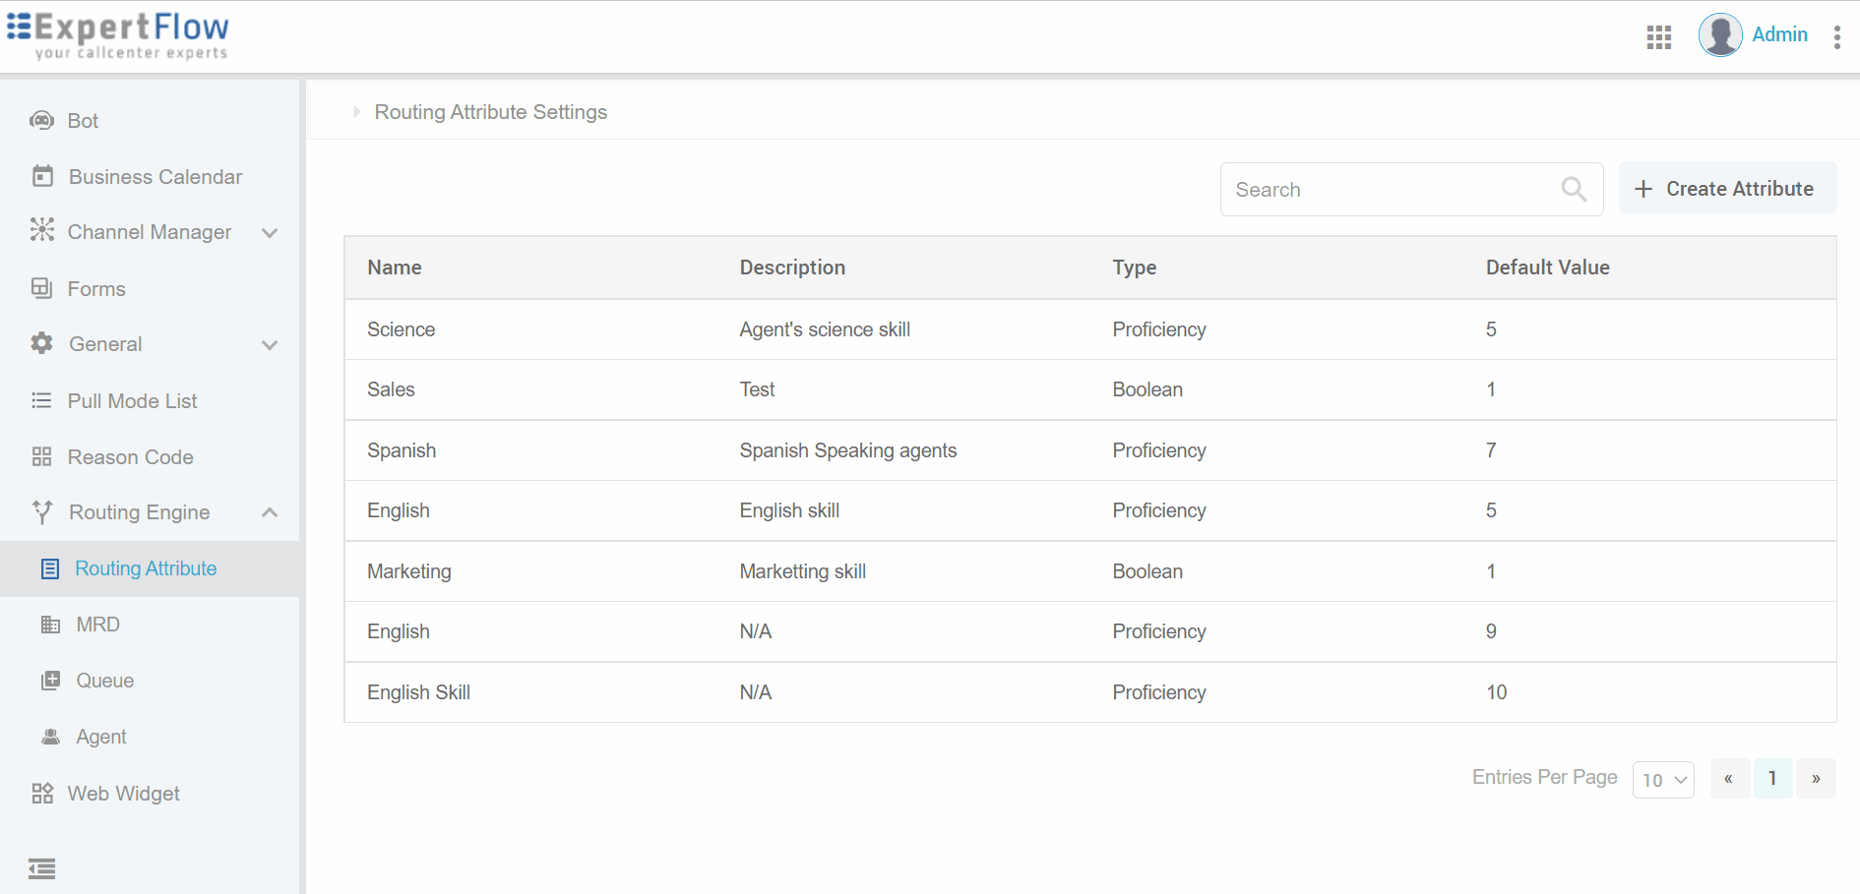
Task: Go to next page of entries
Action: [x=1815, y=779]
